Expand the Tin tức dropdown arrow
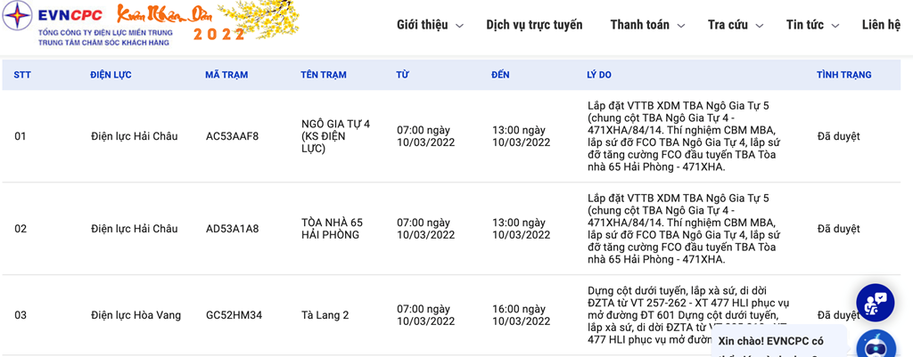This screenshot has width=913, height=357. [835, 26]
